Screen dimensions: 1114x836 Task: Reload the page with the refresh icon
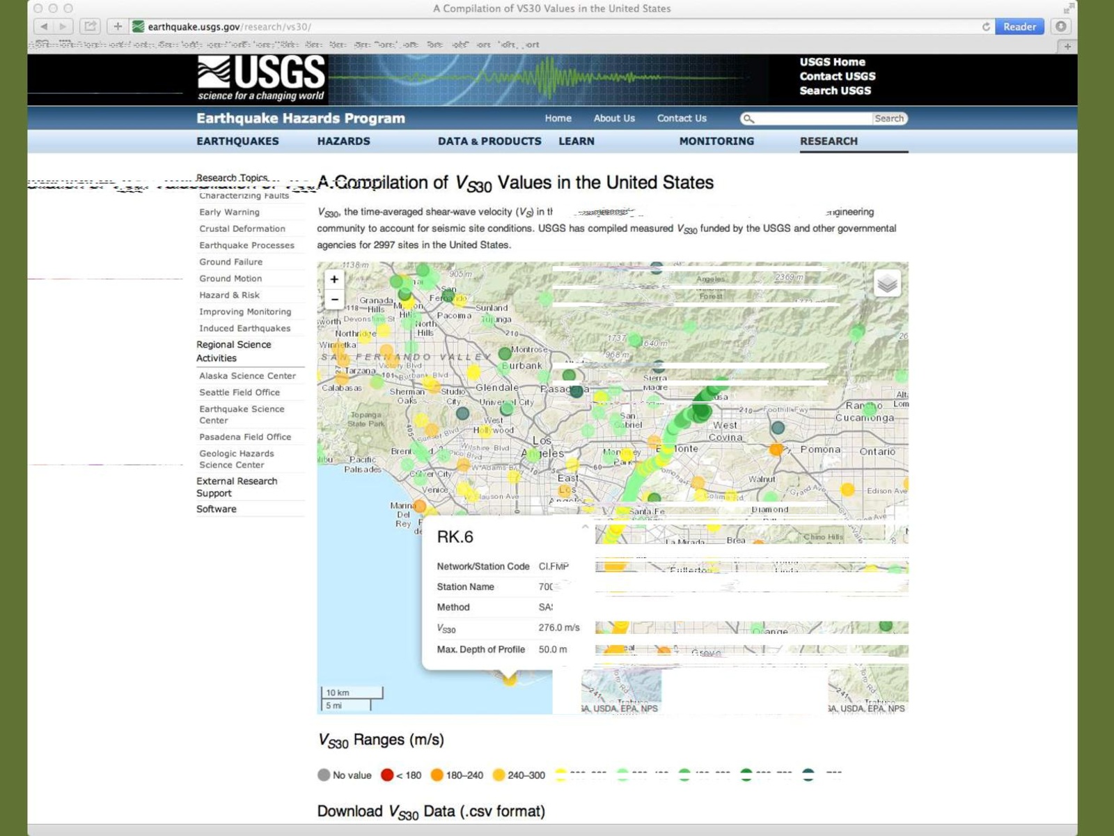coord(986,26)
